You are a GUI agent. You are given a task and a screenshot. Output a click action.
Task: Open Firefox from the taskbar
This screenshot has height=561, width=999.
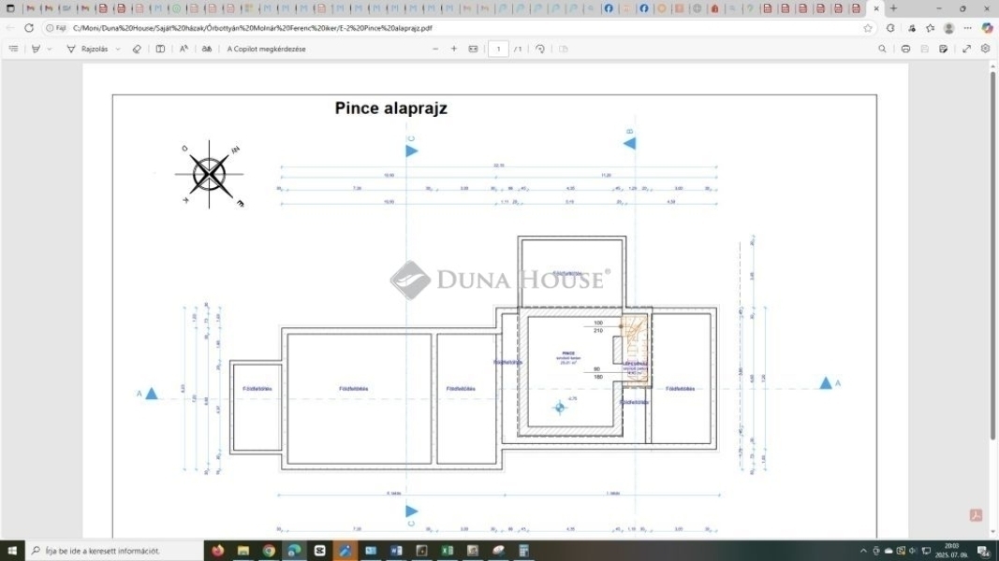click(218, 551)
